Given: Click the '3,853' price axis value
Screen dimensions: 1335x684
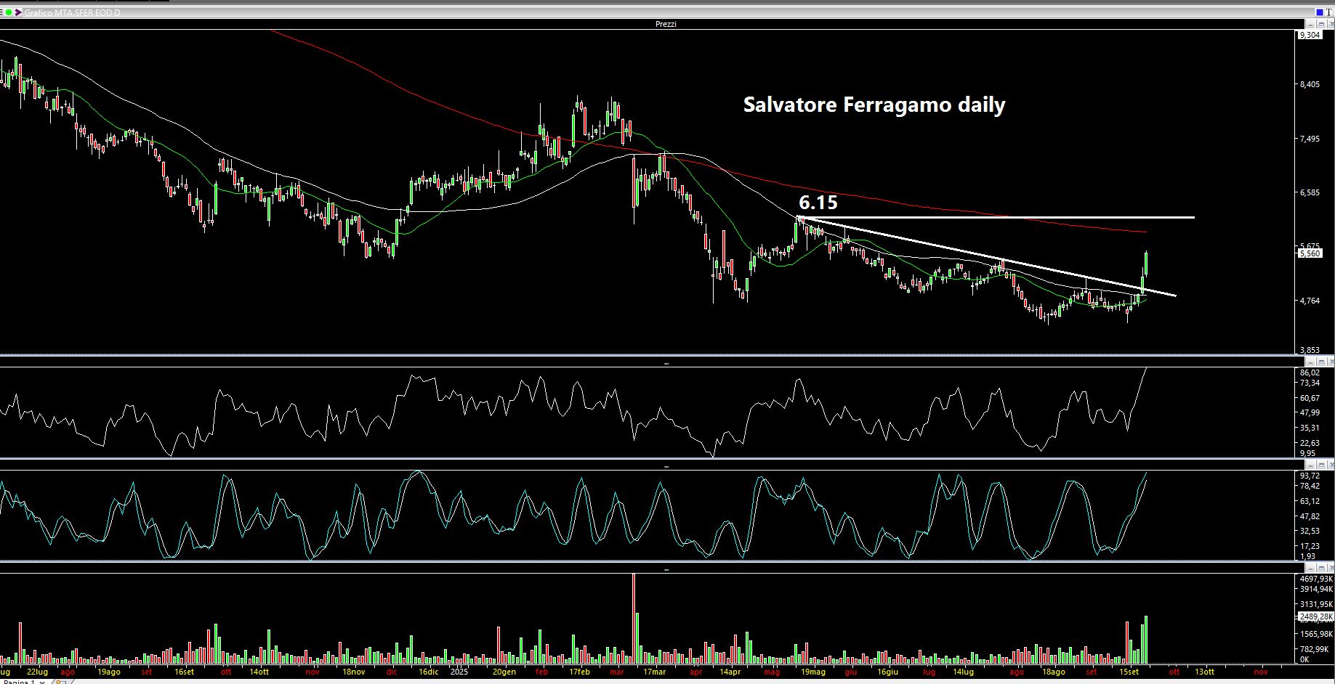Looking at the screenshot, I should click(x=1310, y=350).
